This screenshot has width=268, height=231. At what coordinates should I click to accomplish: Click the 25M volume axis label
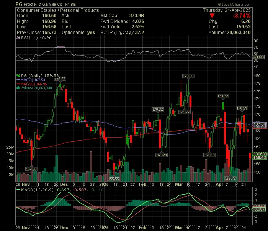[x=10, y=147]
